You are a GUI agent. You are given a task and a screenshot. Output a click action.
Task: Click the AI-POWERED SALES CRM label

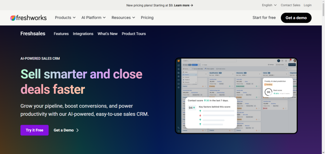coord(40,59)
